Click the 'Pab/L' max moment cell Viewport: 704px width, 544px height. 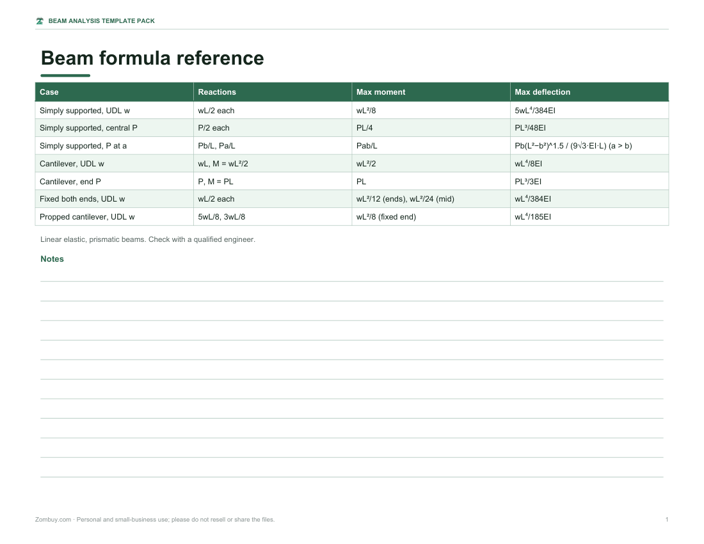coord(431,146)
